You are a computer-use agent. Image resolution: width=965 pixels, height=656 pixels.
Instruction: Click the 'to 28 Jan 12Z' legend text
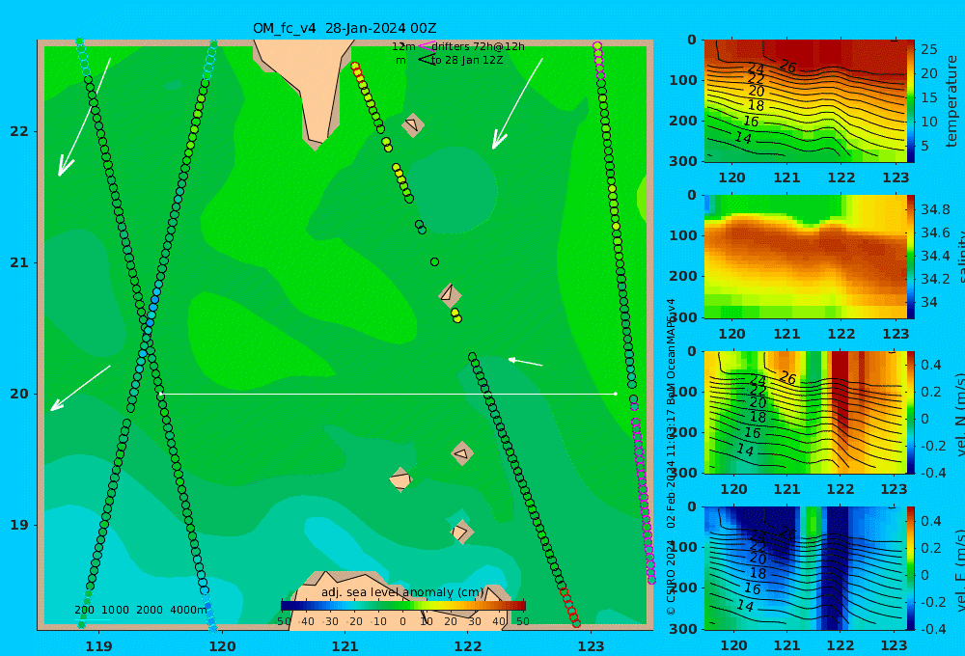[467, 60]
